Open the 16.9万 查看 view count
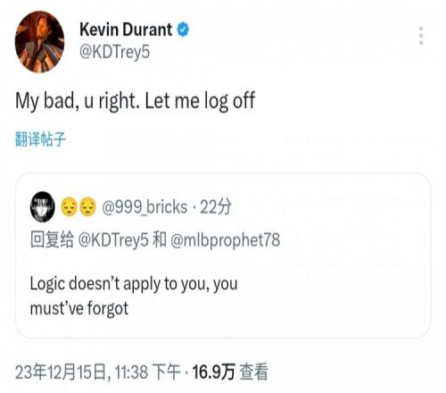Viewport: 446px width, 393px height. pyautogui.click(x=230, y=372)
